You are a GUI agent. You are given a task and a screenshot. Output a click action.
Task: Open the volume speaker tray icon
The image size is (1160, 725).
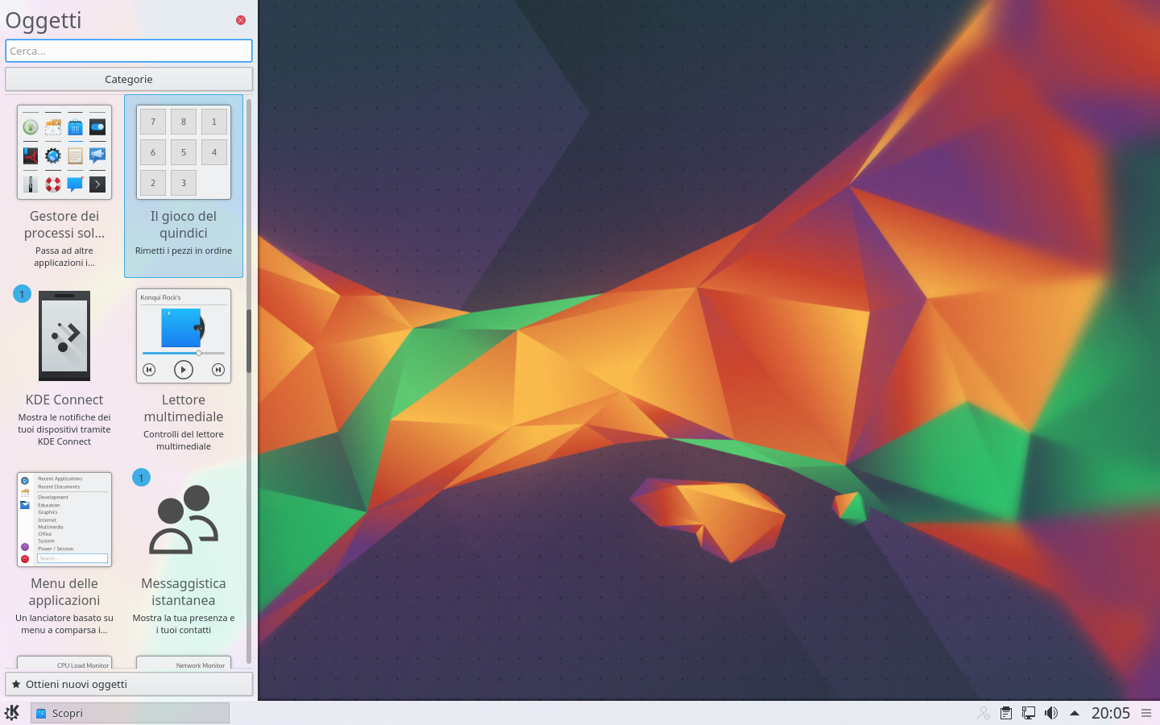click(x=1051, y=713)
